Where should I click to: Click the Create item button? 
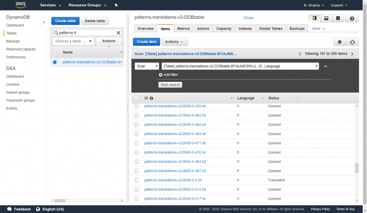[x=146, y=42]
